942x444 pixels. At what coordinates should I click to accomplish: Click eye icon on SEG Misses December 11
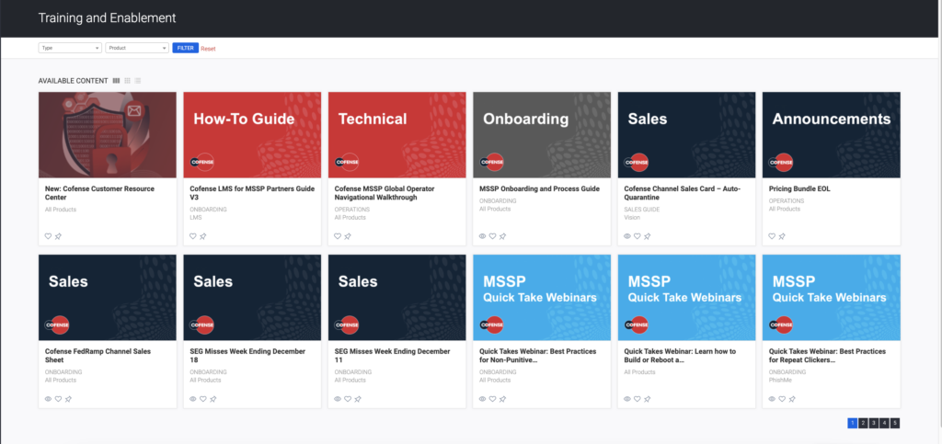(338, 399)
